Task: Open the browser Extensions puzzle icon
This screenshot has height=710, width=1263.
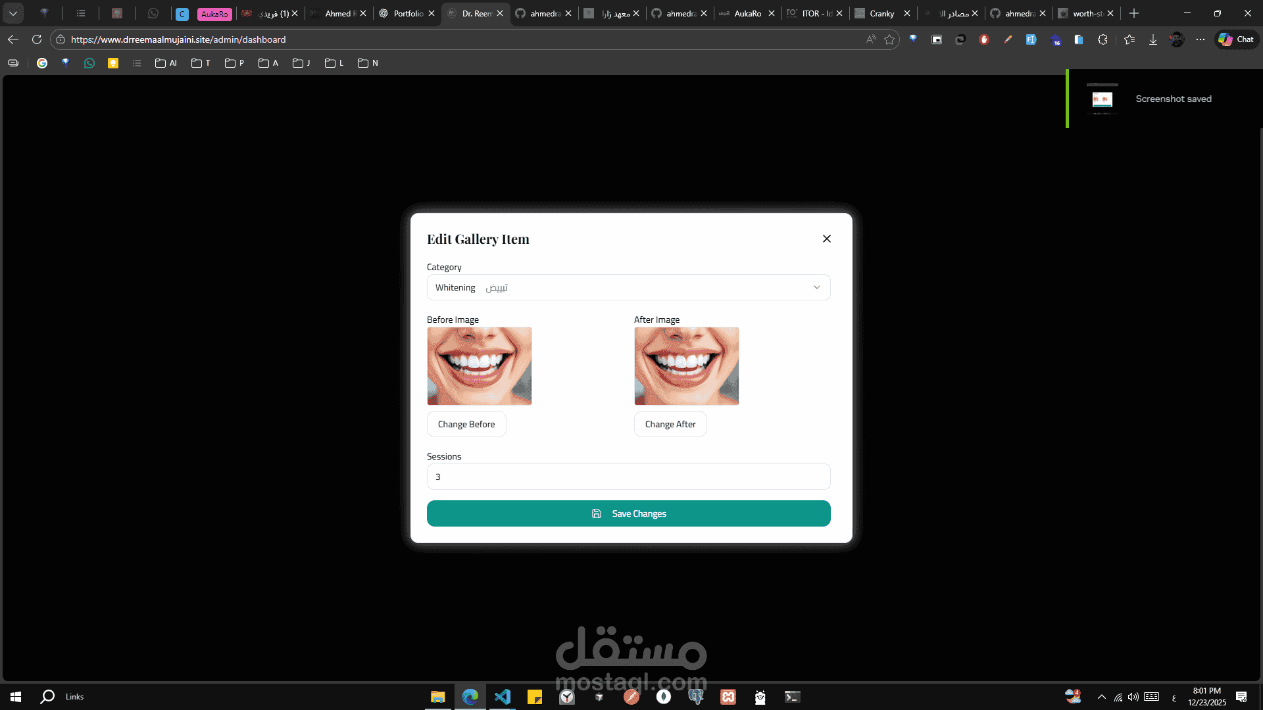Action: coord(1102,39)
